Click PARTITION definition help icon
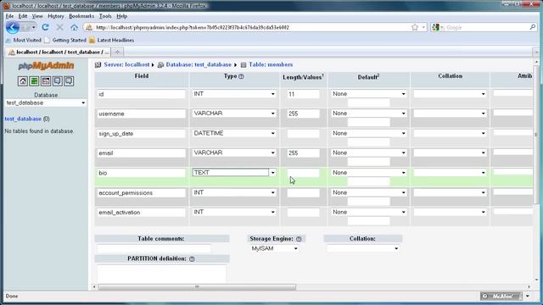Screen dimensions: 543x305 (192, 259)
